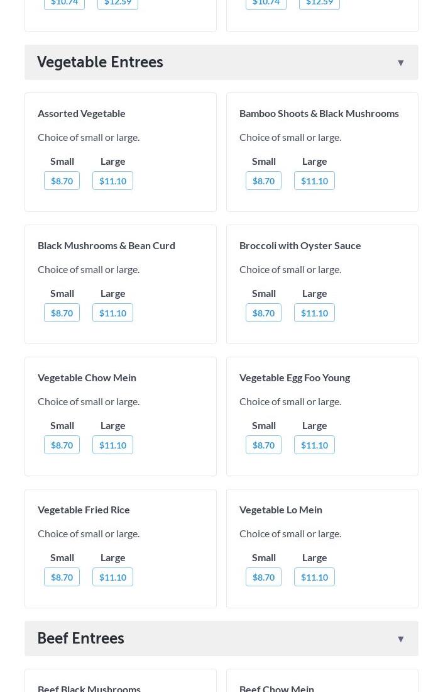The image size is (443, 692).
Task: Select large Broccoli with Oyster Sauce
Action: [314, 313]
